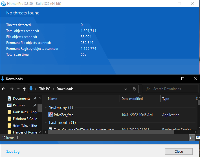Click the HitmanPro logo icon in title bar
Viewport: 200px width, 157px height.
pyautogui.click(x=3, y=4)
